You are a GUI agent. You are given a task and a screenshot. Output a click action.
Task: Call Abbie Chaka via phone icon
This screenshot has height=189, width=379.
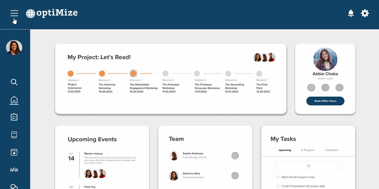click(325, 88)
